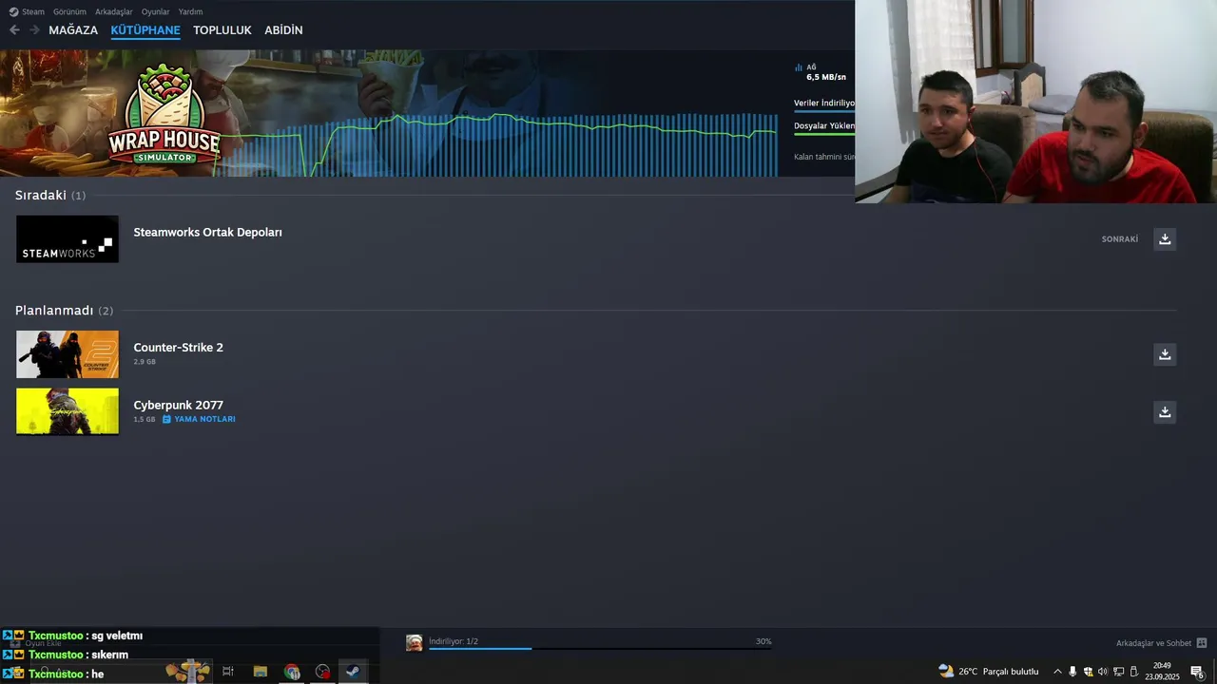This screenshot has height=684, width=1217.
Task: Click the Sıradaki (1) section heading
Action: pos(50,195)
